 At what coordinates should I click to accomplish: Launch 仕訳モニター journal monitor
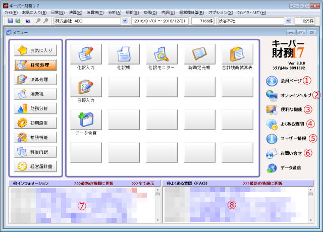(x=161, y=54)
